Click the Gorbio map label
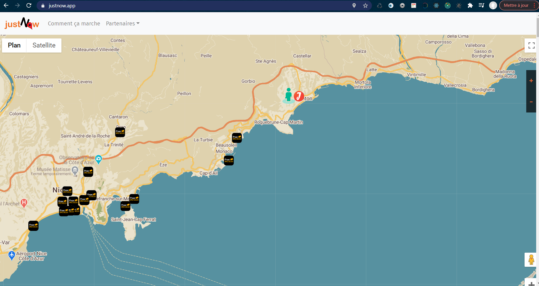 point(248,81)
